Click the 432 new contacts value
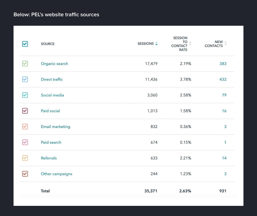 (223, 79)
